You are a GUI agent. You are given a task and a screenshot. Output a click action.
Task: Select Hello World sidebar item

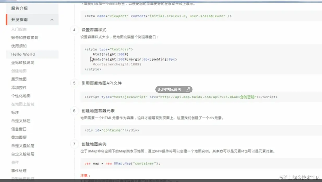tap(23, 54)
